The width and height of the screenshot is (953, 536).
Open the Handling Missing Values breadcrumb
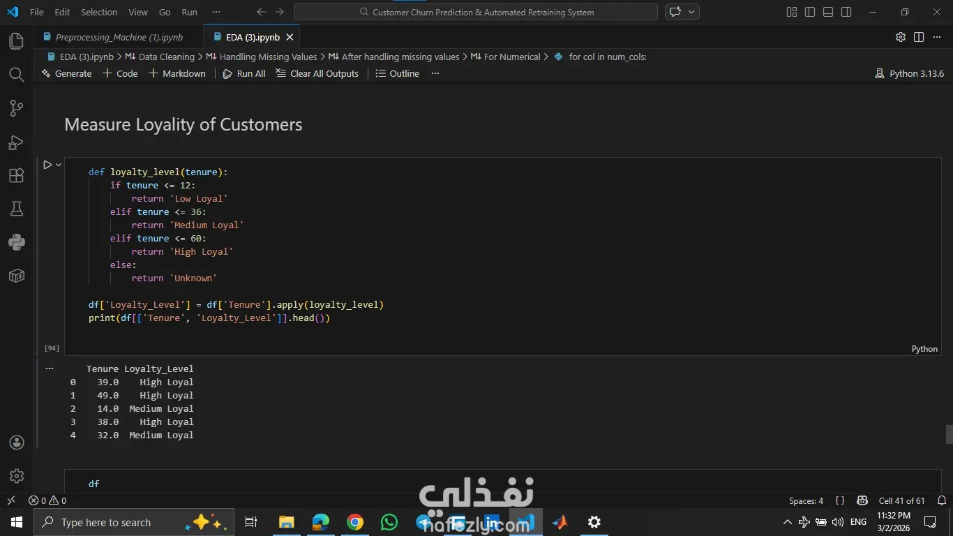(x=268, y=57)
